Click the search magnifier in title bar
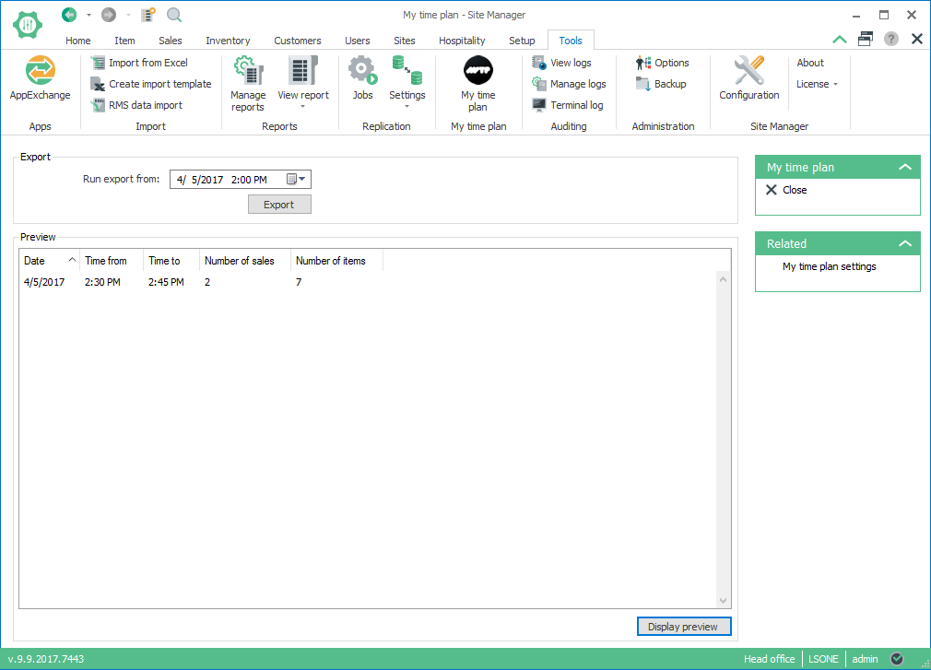Viewport: 931px width, 670px height. (173, 15)
